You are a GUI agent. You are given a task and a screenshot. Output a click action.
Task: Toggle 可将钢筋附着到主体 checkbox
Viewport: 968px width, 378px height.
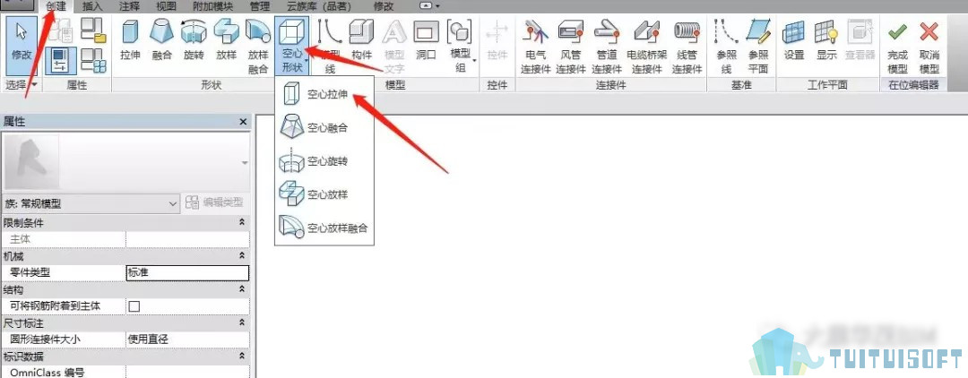click(x=134, y=305)
